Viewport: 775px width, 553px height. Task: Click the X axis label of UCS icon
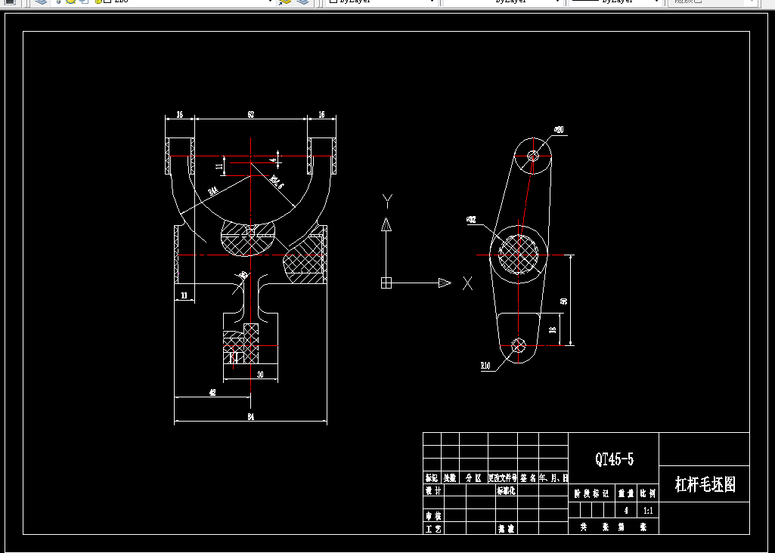(x=467, y=283)
